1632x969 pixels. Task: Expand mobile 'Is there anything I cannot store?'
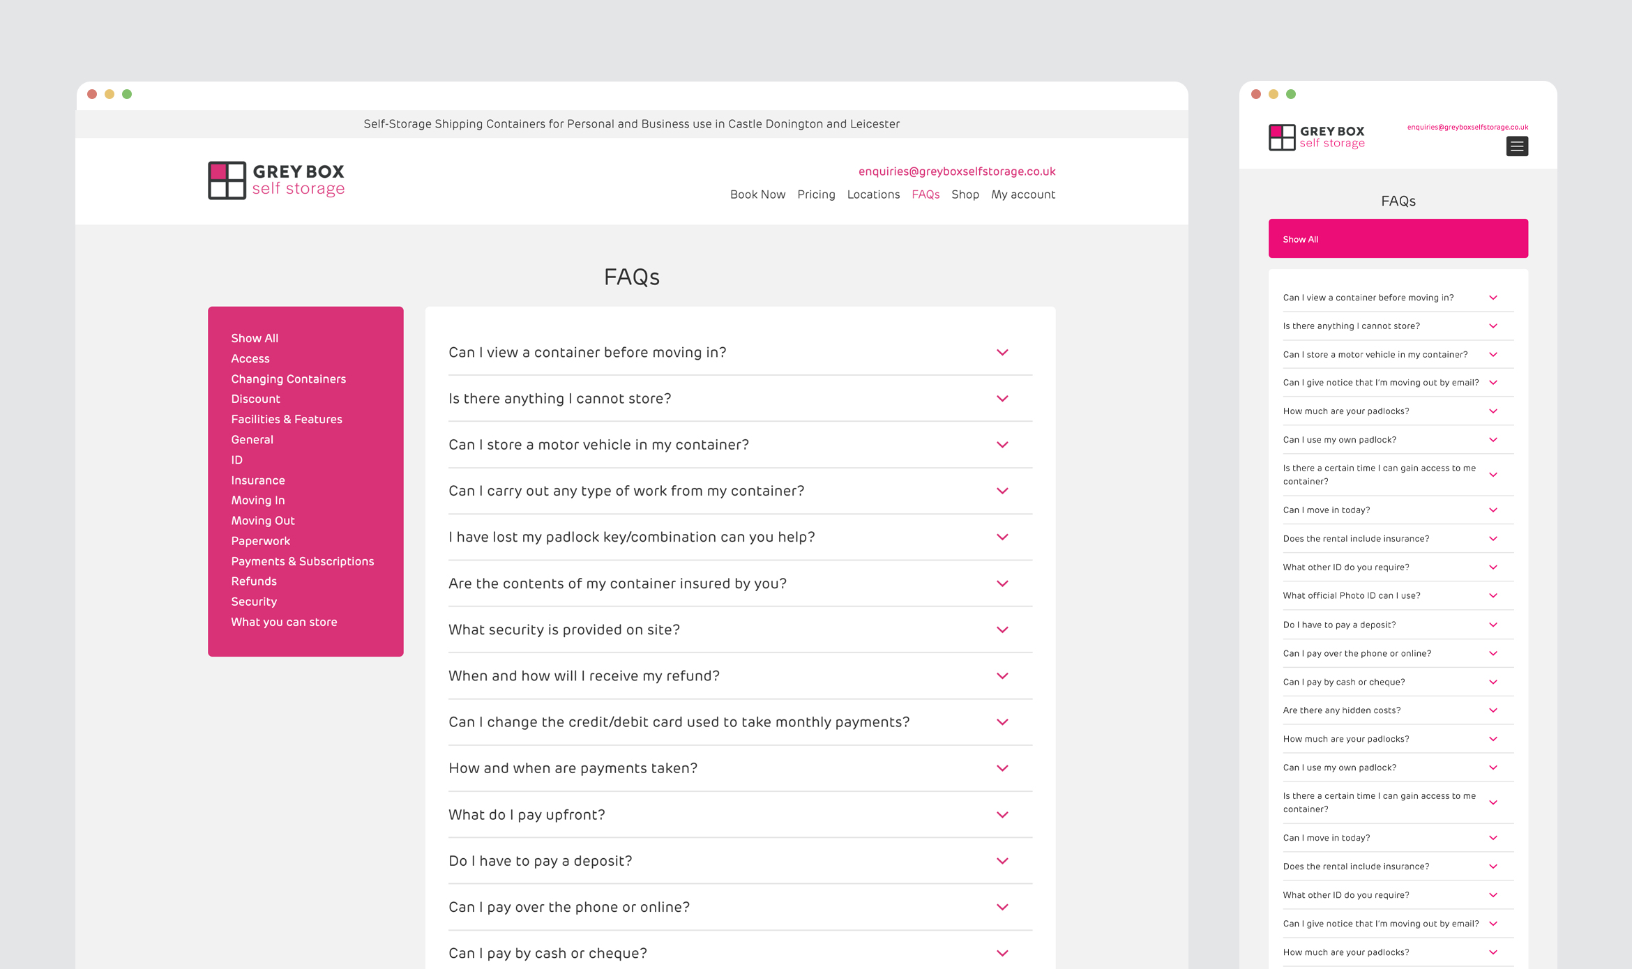pyautogui.click(x=1398, y=326)
